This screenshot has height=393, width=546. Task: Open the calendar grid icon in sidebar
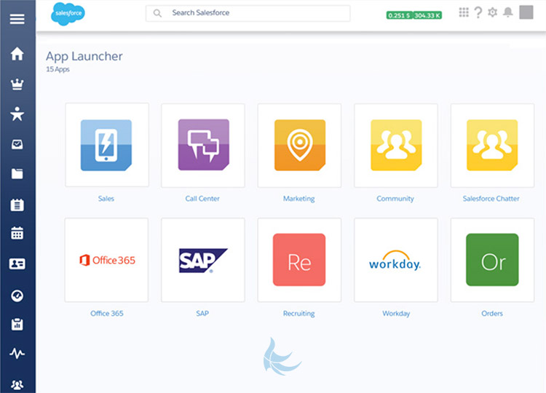[17, 233]
